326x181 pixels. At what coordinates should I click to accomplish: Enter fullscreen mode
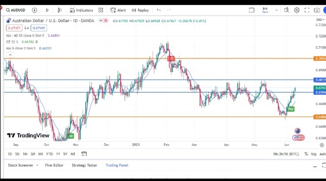(307, 10)
